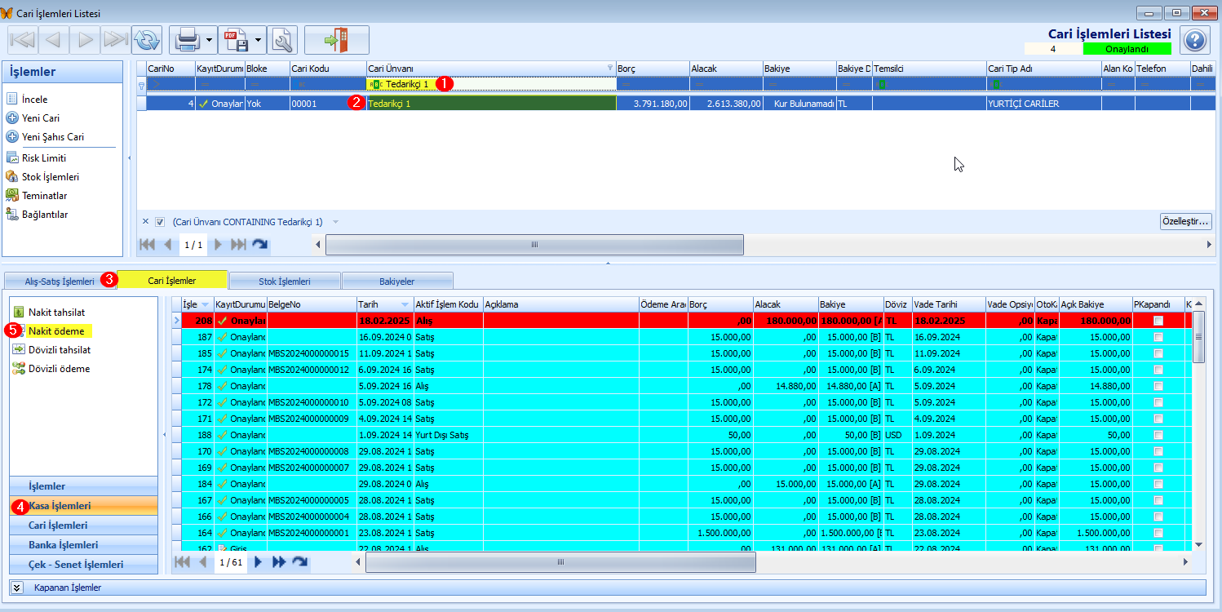
Task: Click the printer icon in the toolbar
Action: 187,39
